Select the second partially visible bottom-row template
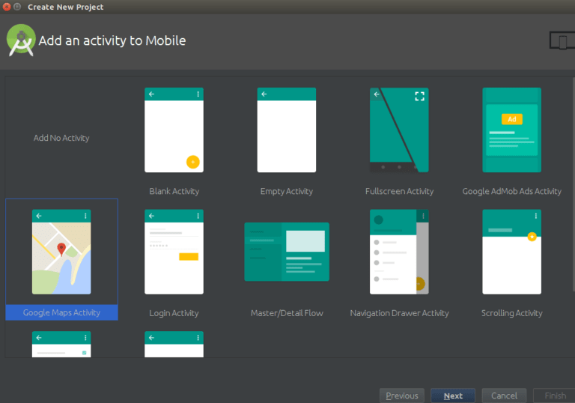Viewport: 575px width, 403px height. pyautogui.click(x=174, y=345)
